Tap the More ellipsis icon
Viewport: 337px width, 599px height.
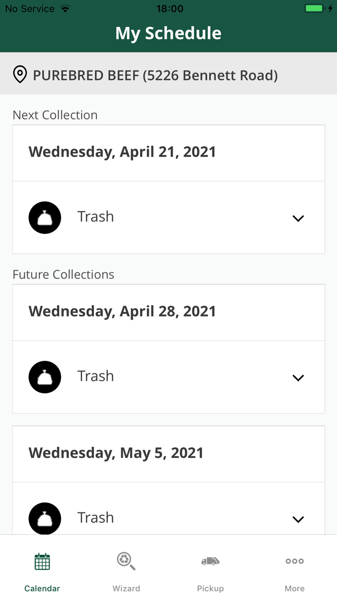coord(294,561)
